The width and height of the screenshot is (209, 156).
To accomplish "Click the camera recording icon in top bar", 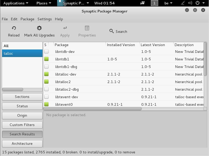I will click(143, 3).
